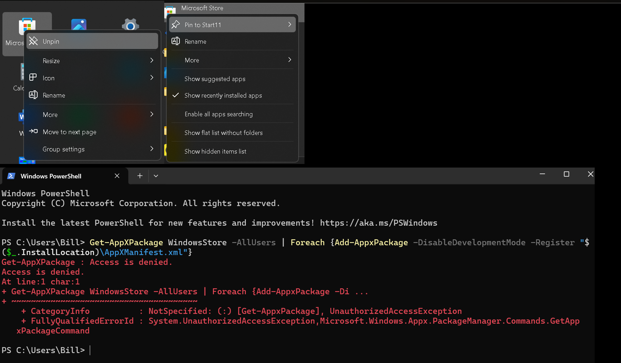Open the terminal tab dropdown chevron
This screenshot has width=621, height=363.
tap(156, 176)
